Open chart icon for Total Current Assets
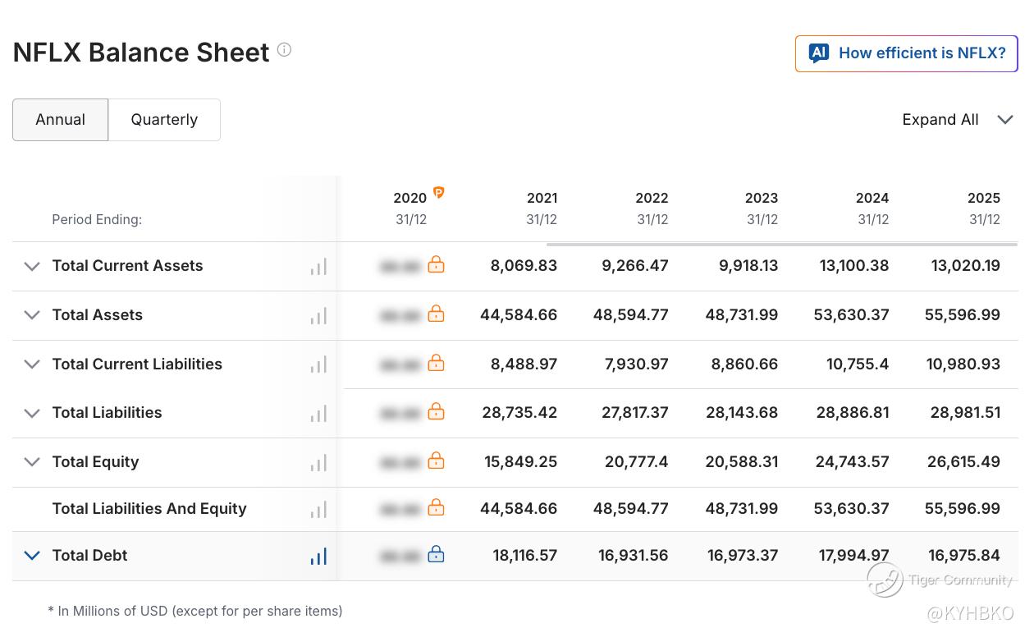Viewport: 1034px width, 637px height. click(x=318, y=267)
